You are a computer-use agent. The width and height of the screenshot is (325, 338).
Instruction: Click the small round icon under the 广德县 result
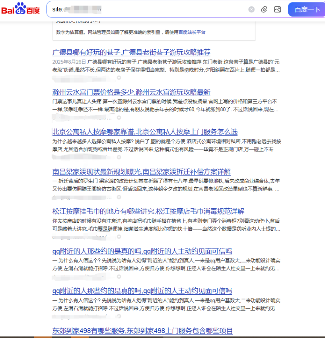click(x=119, y=78)
